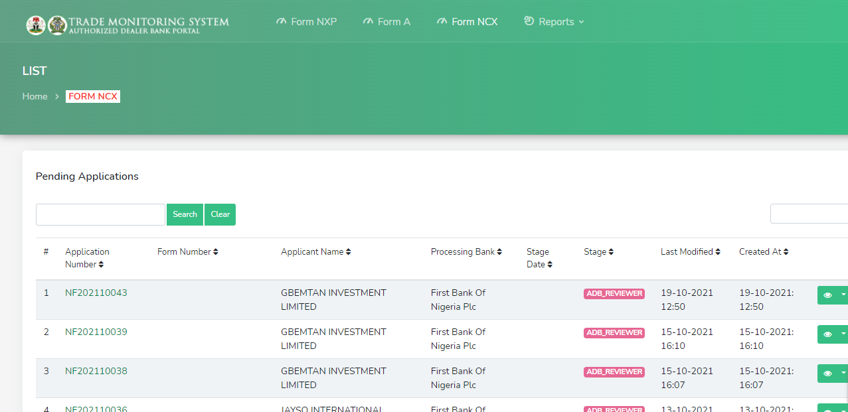
Task: Click GBEMTAN INVESTMENT LIMITED in row 3
Action: pyautogui.click(x=333, y=378)
